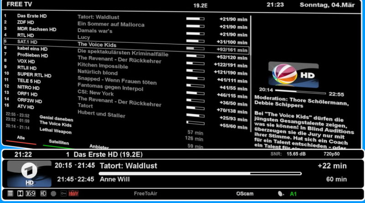365x203 pixels.
Task: Click the red HbbTV icon
Action: 73,193
